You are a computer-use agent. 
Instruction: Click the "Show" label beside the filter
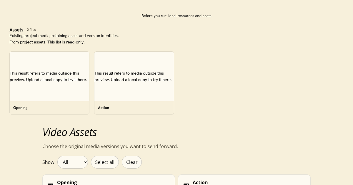pyautogui.click(x=48, y=162)
